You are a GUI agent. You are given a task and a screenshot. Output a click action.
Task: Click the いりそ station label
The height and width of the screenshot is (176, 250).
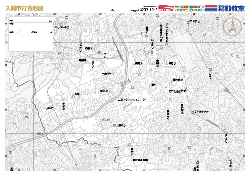point(210,73)
